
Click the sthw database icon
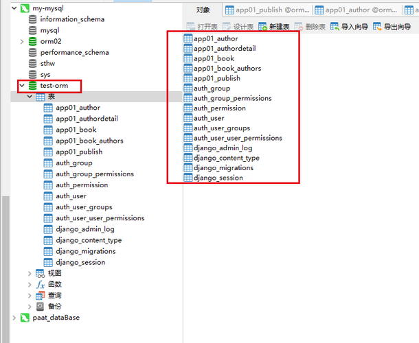pos(32,64)
